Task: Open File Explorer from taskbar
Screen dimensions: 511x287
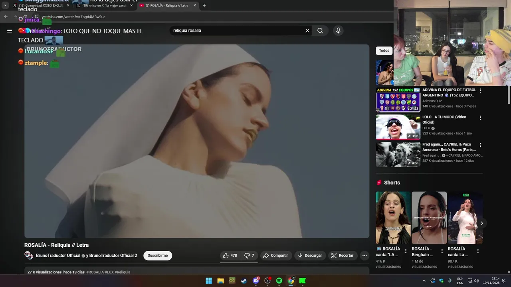Action: pos(220,281)
